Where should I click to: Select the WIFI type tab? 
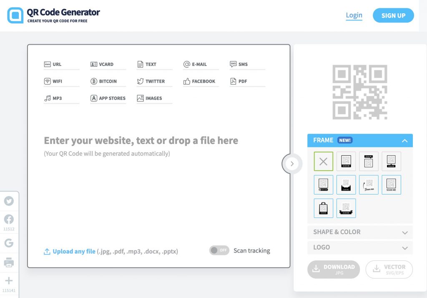point(61,81)
